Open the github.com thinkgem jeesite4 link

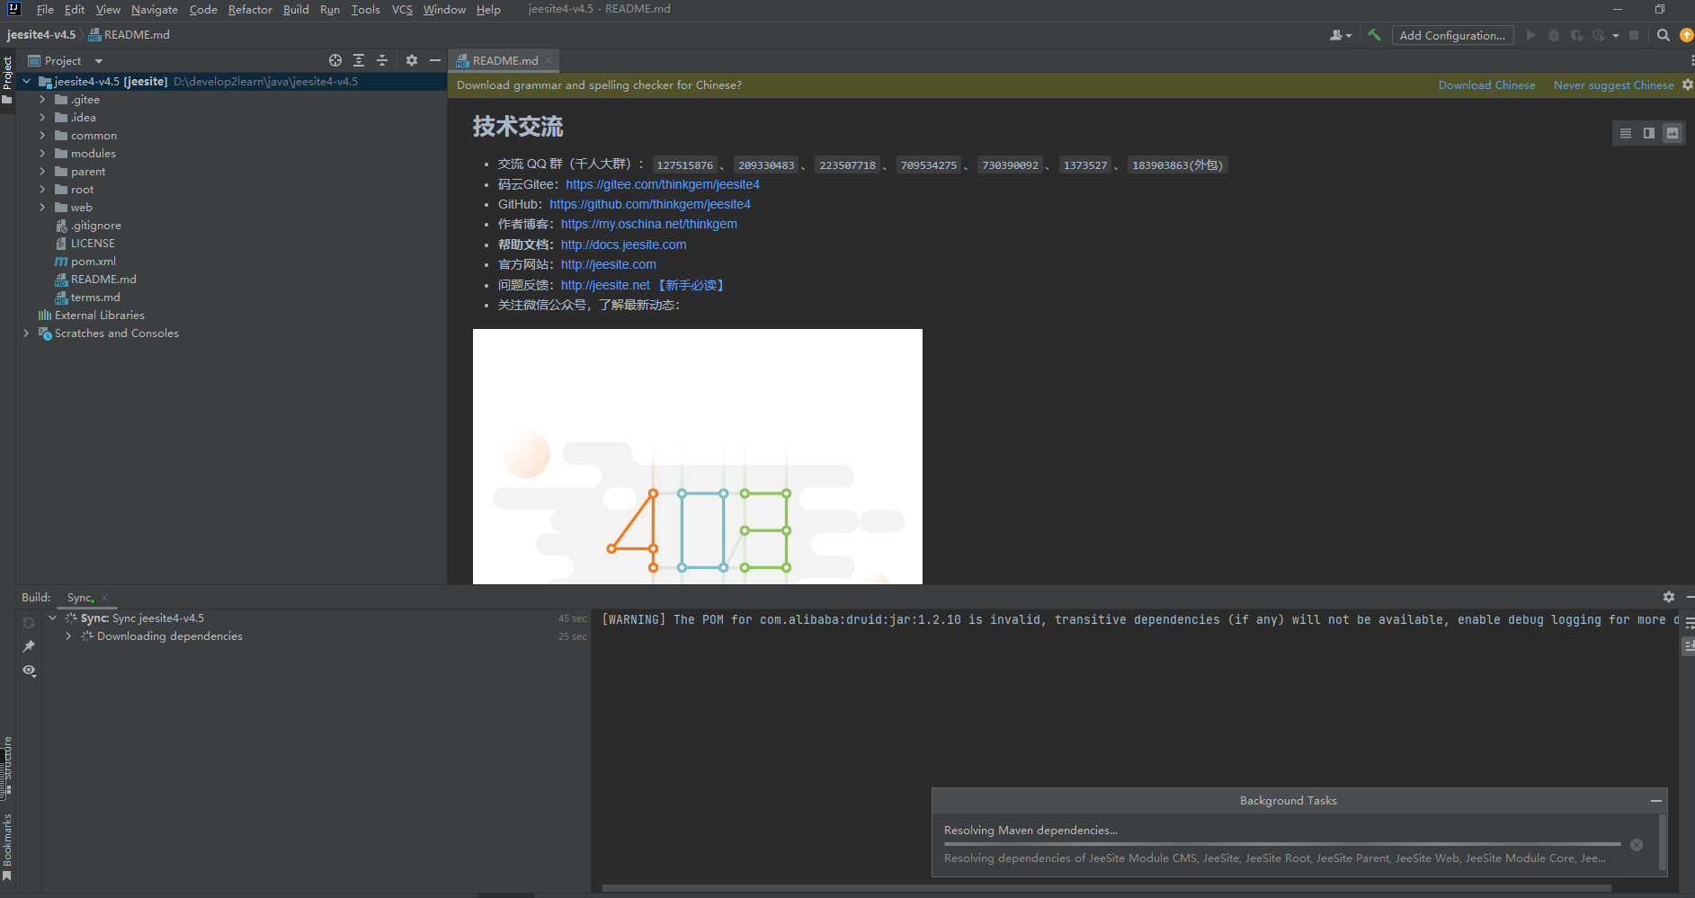[x=650, y=204]
